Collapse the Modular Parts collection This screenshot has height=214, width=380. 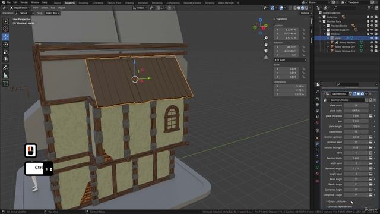coord(321,21)
